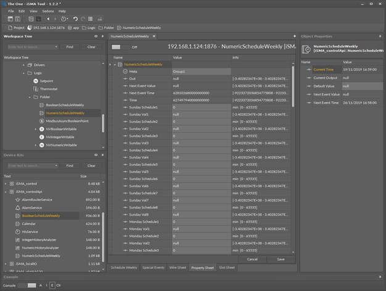Click the undo arrow in the toolbar
This screenshot has width=386, height=291.
click(76, 19)
